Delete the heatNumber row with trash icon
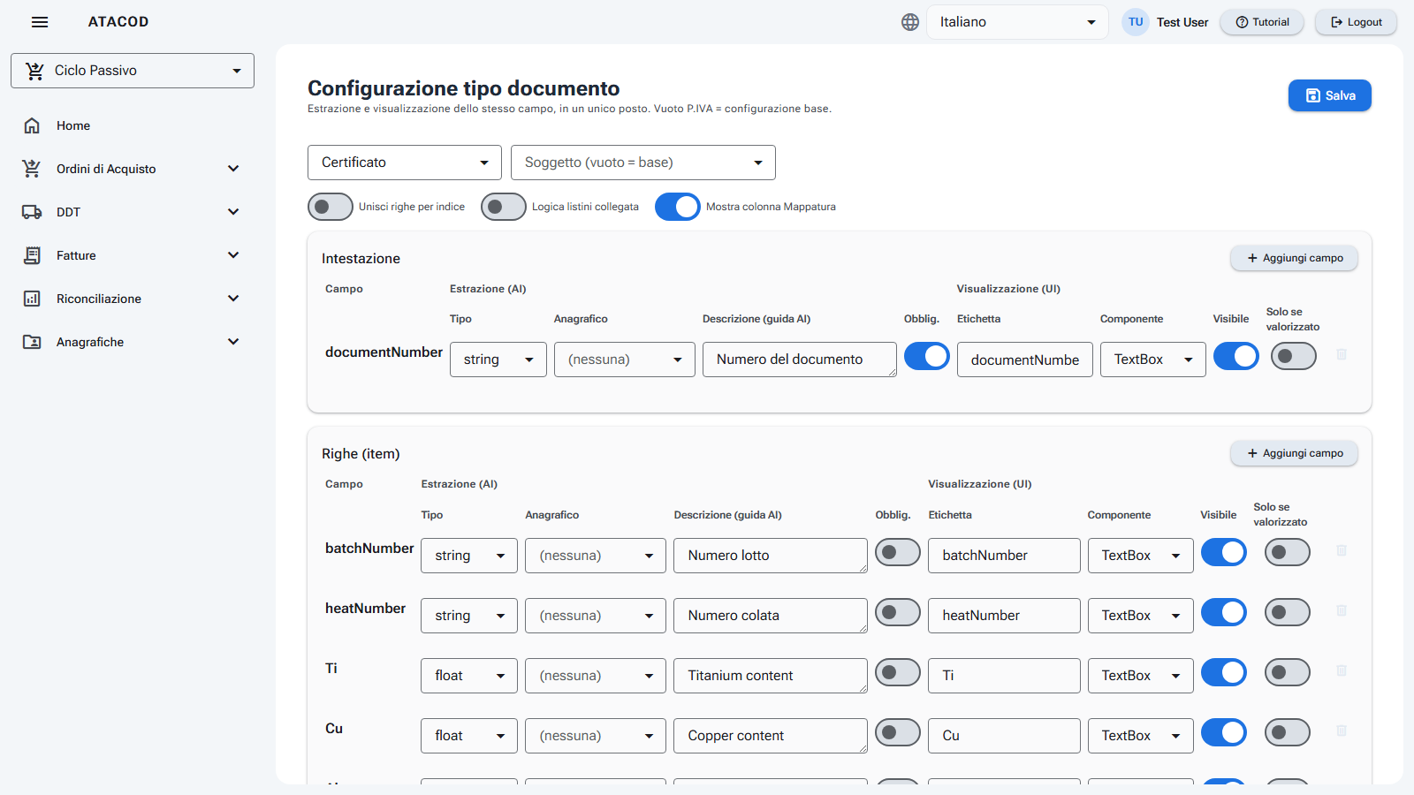Viewport: 1414px width, 795px height. [1342, 610]
